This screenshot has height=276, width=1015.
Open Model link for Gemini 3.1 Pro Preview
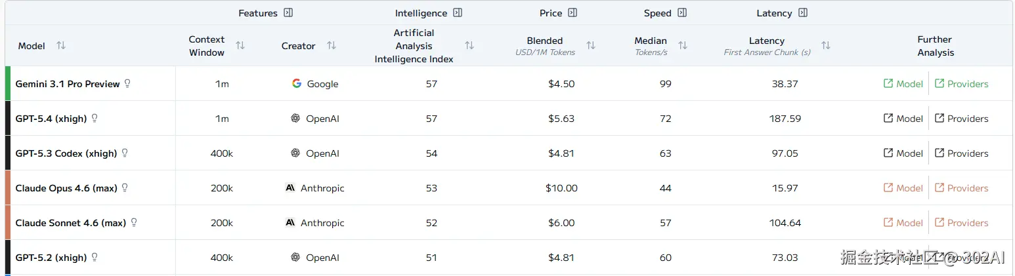(x=903, y=84)
